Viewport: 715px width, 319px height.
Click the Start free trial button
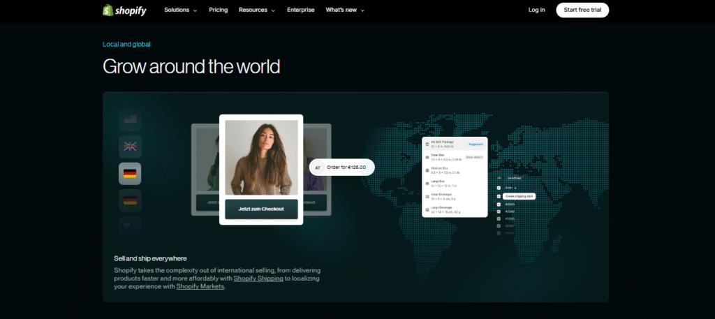(582, 10)
